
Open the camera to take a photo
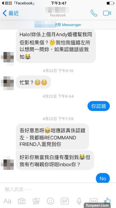pos(22,201)
